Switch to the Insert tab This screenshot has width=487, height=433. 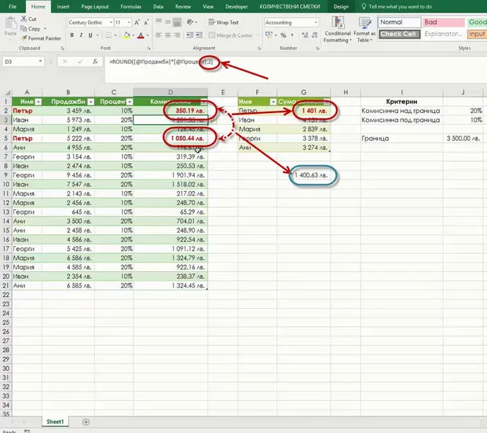(63, 6)
